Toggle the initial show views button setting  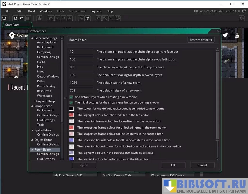coord(71,103)
